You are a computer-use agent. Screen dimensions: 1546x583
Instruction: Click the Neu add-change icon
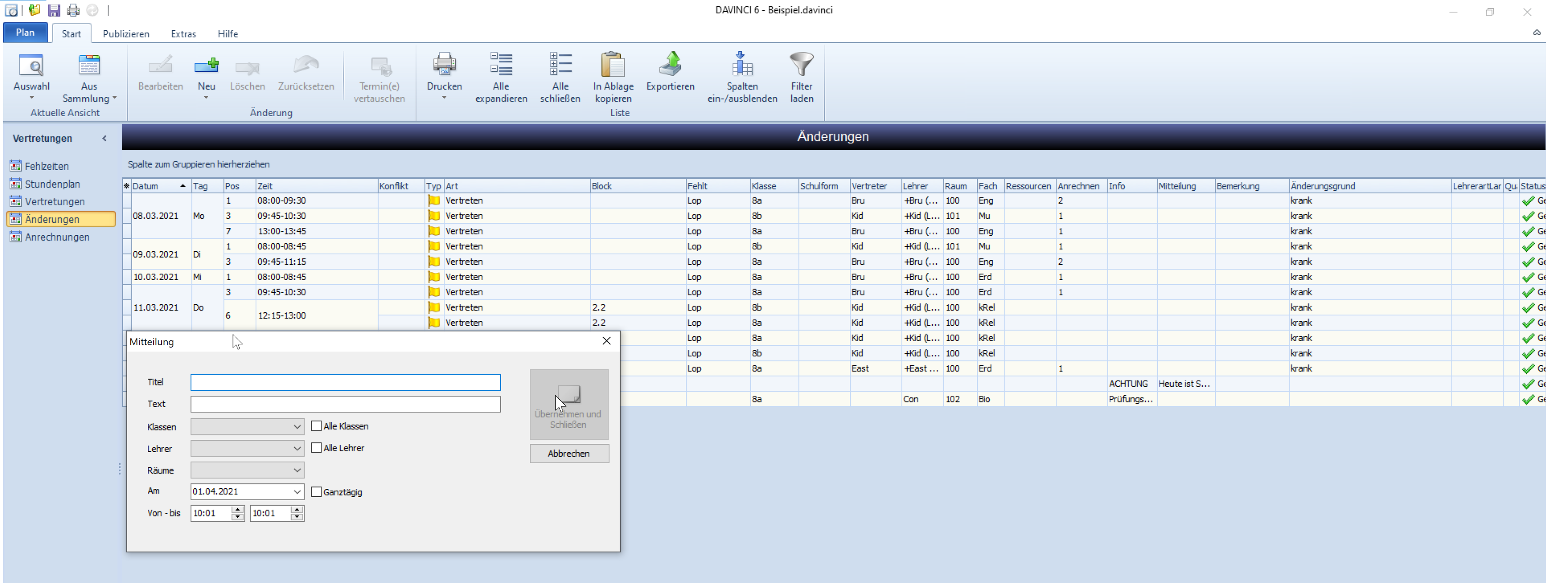(x=206, y=65)
